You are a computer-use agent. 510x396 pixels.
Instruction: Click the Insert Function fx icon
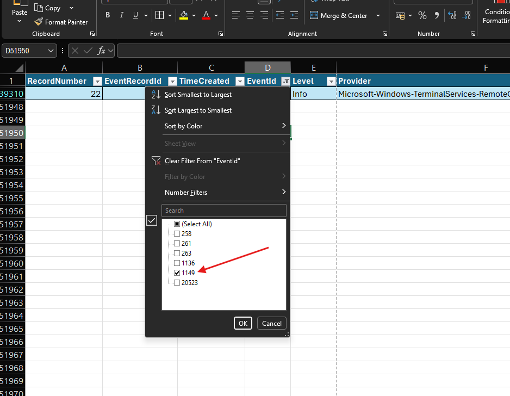pyautogui.click(x=102, y=51)
